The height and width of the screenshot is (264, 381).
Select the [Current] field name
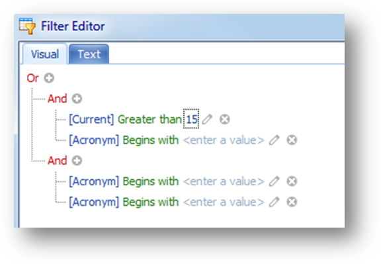(x=91, y=119)
